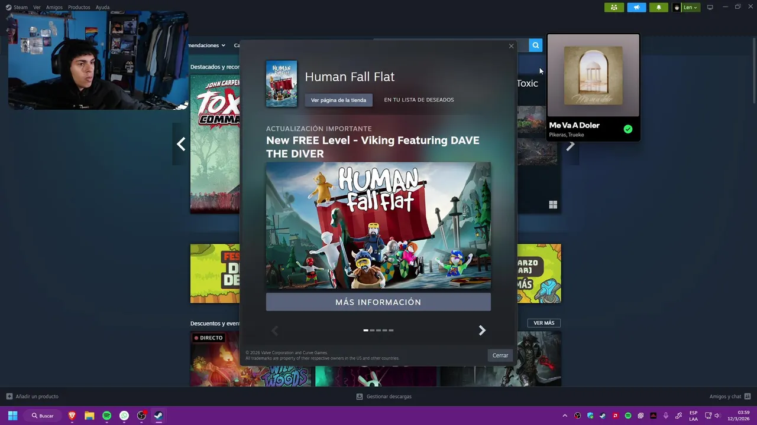Show hidden tray icons chevron
757x425 pixels.
coord(565,416)
